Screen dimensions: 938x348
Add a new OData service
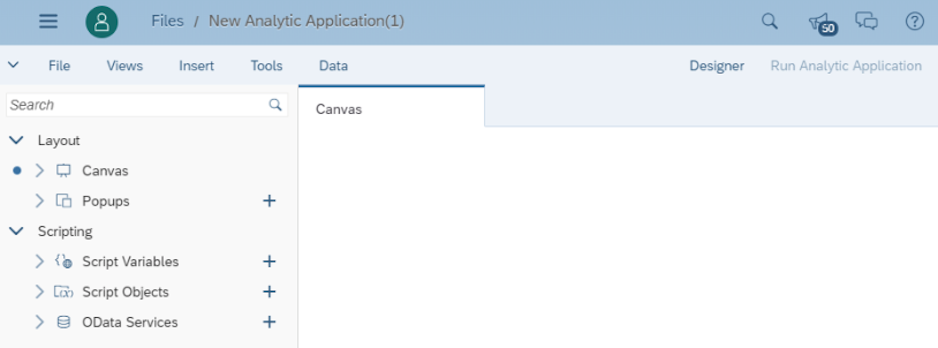point(269,322)
